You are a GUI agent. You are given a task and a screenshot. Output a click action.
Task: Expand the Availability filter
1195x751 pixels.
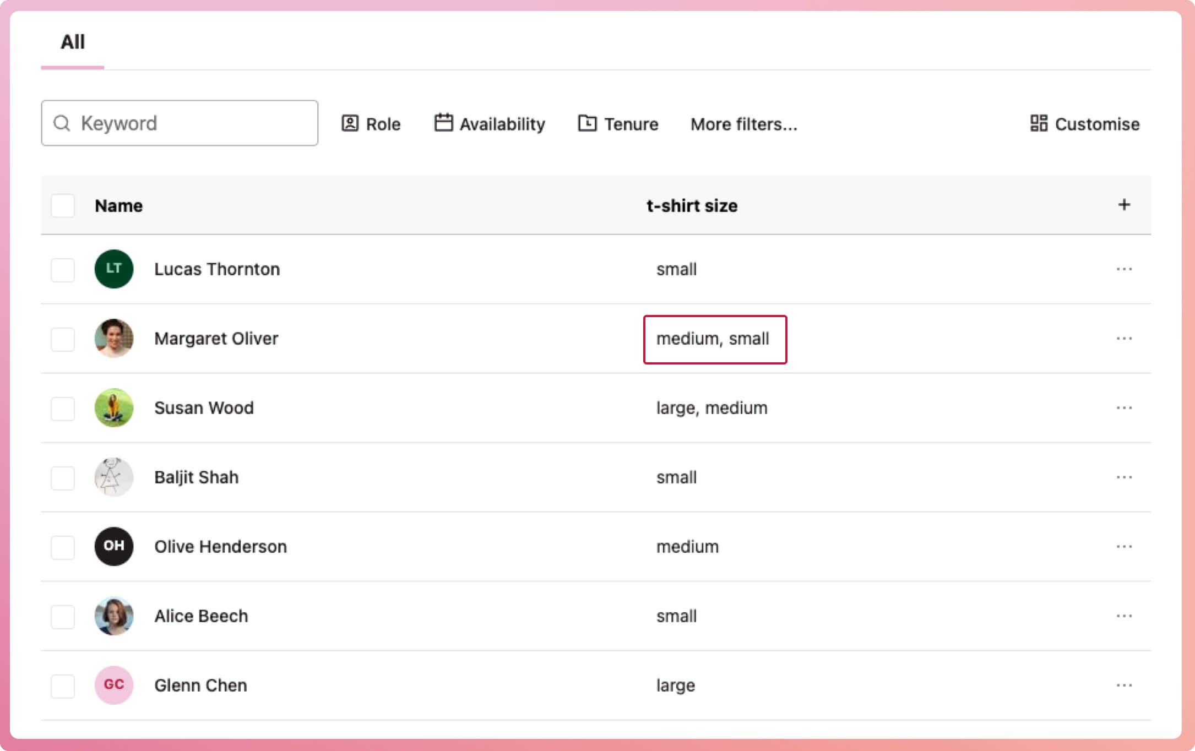(490, 124)
